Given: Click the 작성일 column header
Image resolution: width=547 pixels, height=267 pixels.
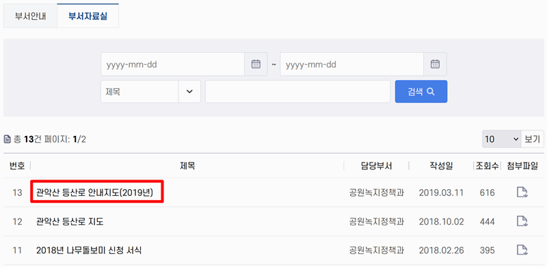Looking at the screenshot, I should click(x=441, y=166).
